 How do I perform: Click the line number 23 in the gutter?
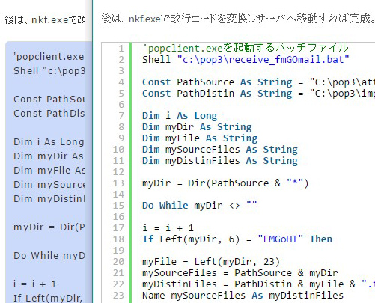[x=118, y=296]
